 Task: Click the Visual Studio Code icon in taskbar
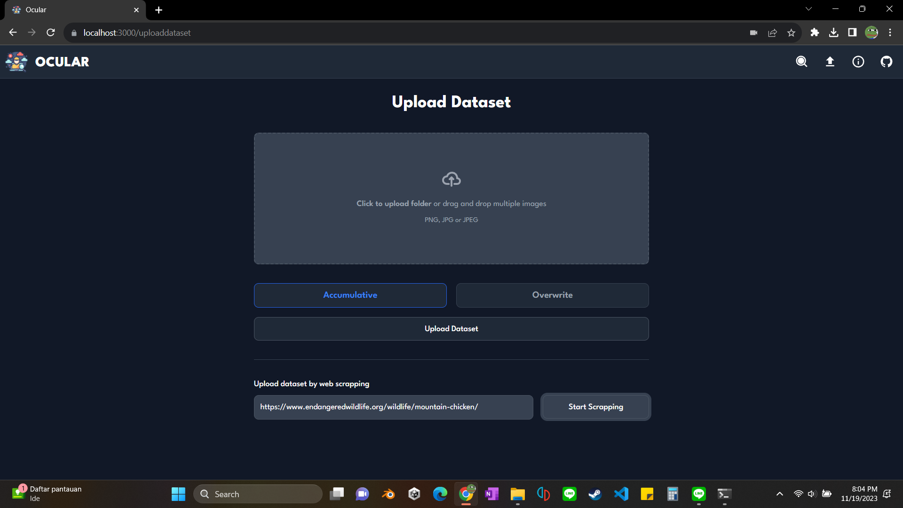pos(621,494)
